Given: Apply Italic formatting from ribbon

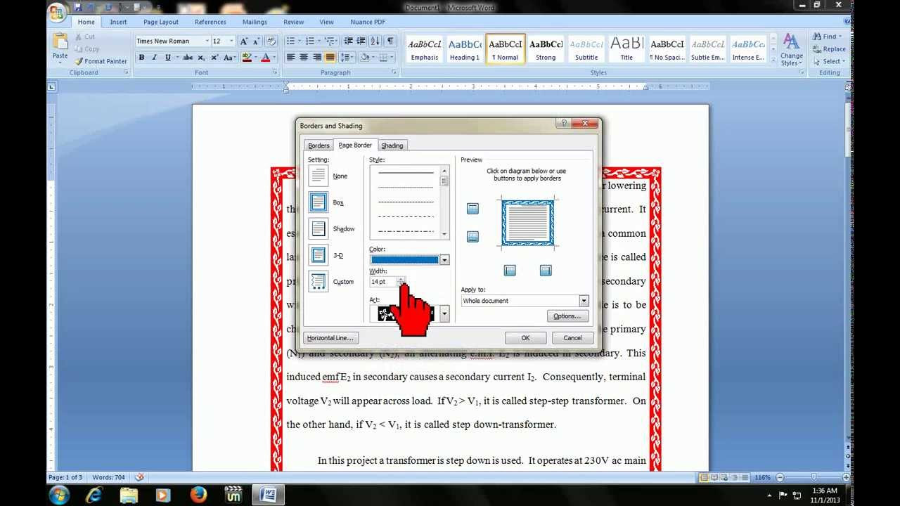Looking at the screenshot, I should pyautogui.click(x=154, y=58).
